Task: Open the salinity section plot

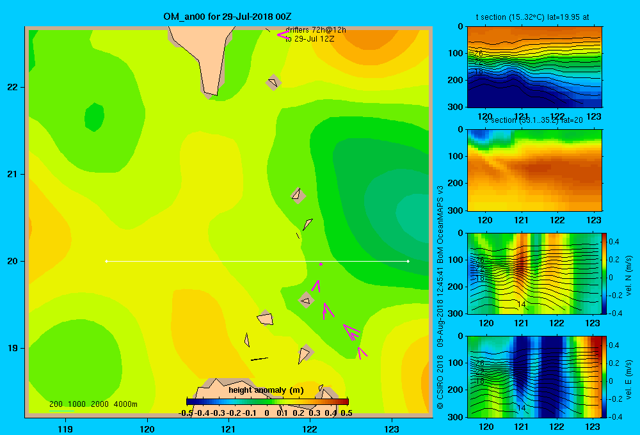Action: click(534, 170)
